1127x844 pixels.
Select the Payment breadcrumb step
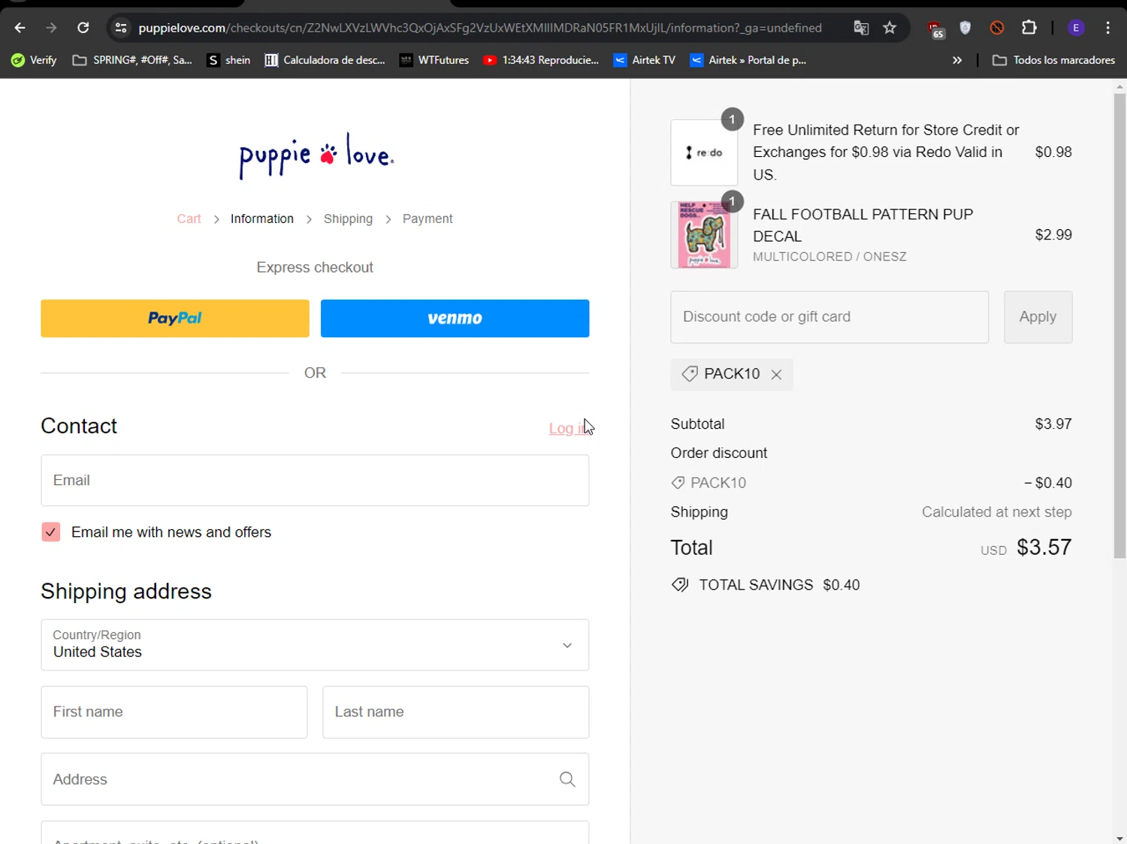428,219
